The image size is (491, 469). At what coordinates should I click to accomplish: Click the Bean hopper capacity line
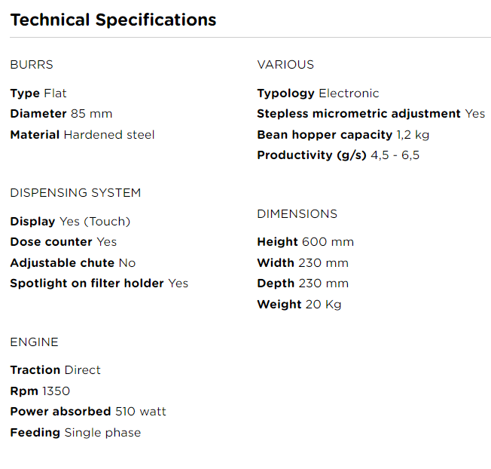point(343,135)
